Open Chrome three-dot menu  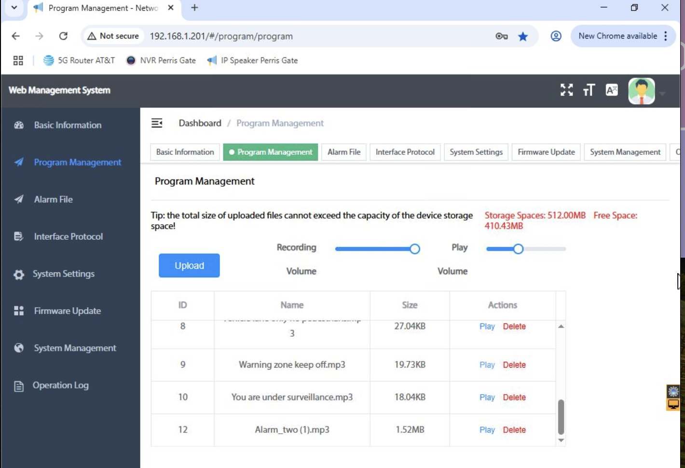pyautogui.click(x=666, y=36)
